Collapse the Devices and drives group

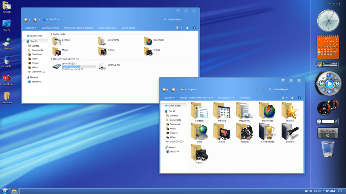pos(51,59)
